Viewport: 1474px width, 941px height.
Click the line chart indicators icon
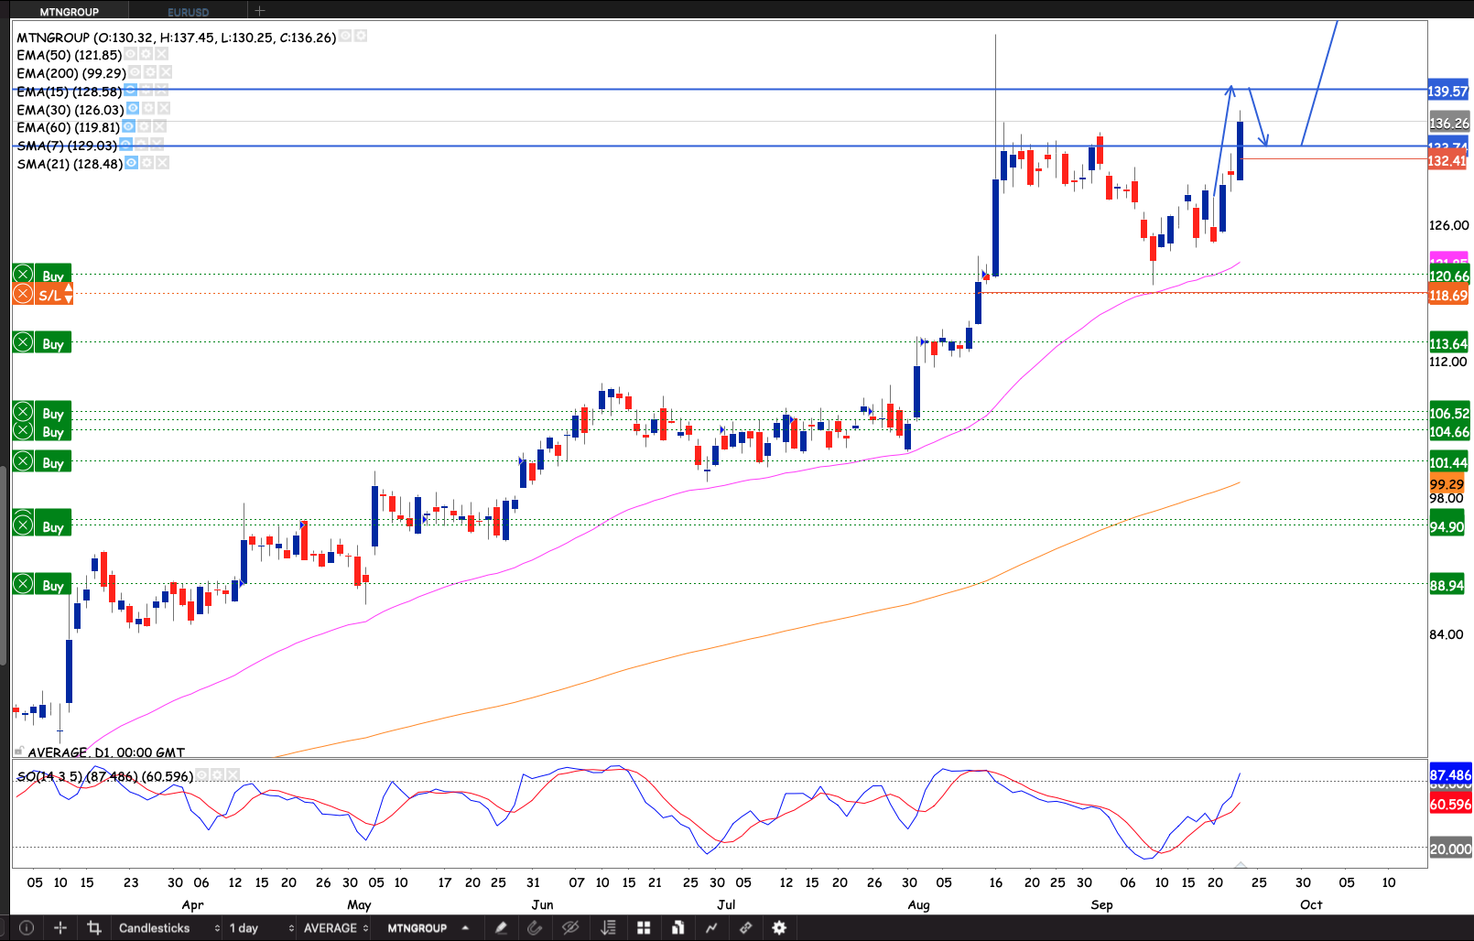tap(711, 927)
